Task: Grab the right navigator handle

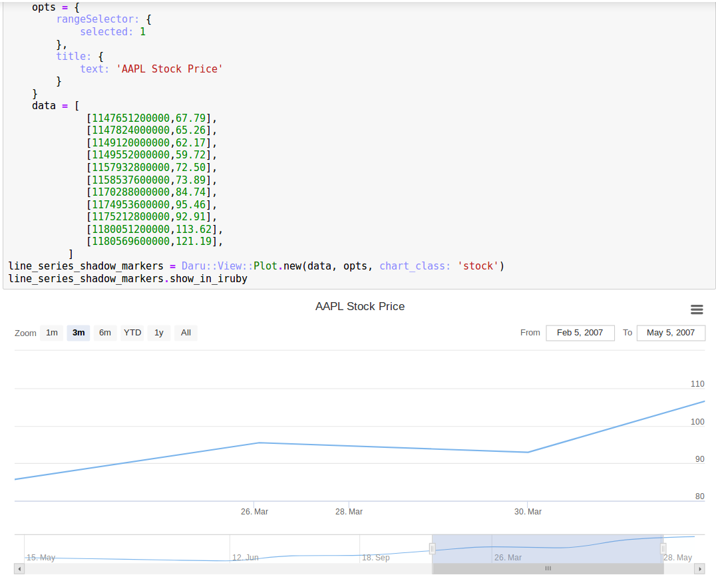Action: click(663, 548)
